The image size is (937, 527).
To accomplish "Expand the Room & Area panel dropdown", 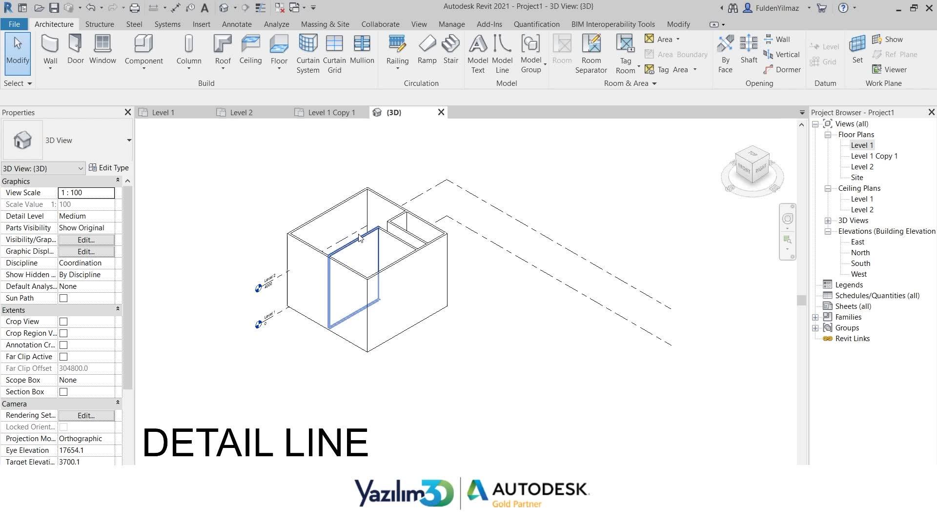I will pyautogui.click(x=630, y=83).
